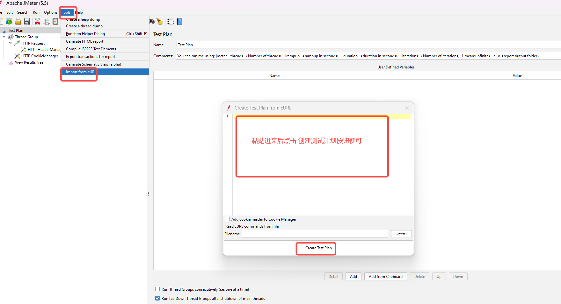Click the binoculars Search icon
This screenshot has height=304, width=561.
(x=152, y=21)
